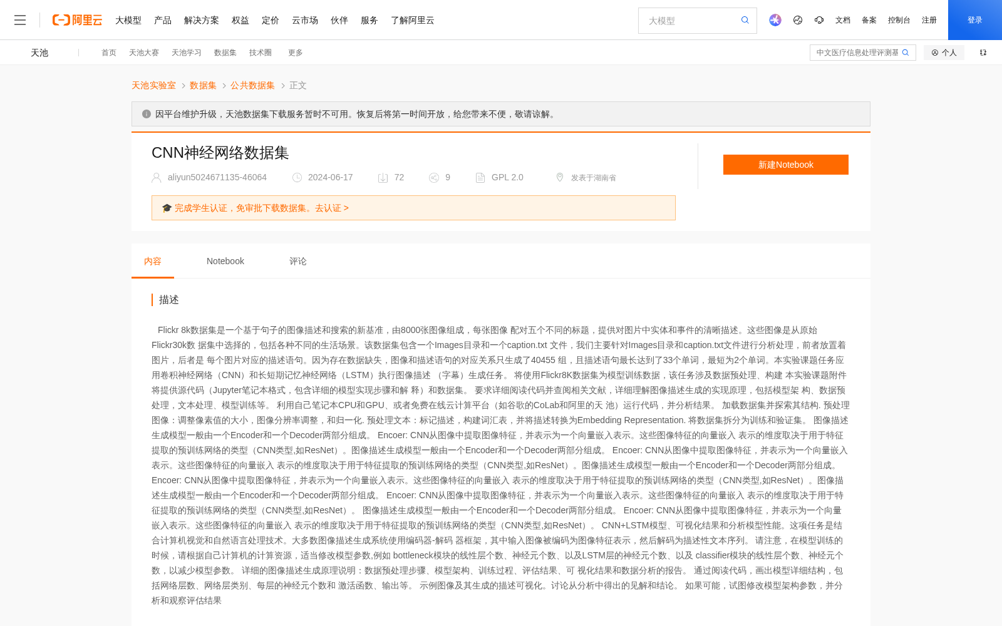Open the 解决方案 top menu
The height and width of the screenshot is (626, 1002).
click(x=202, y=20)
